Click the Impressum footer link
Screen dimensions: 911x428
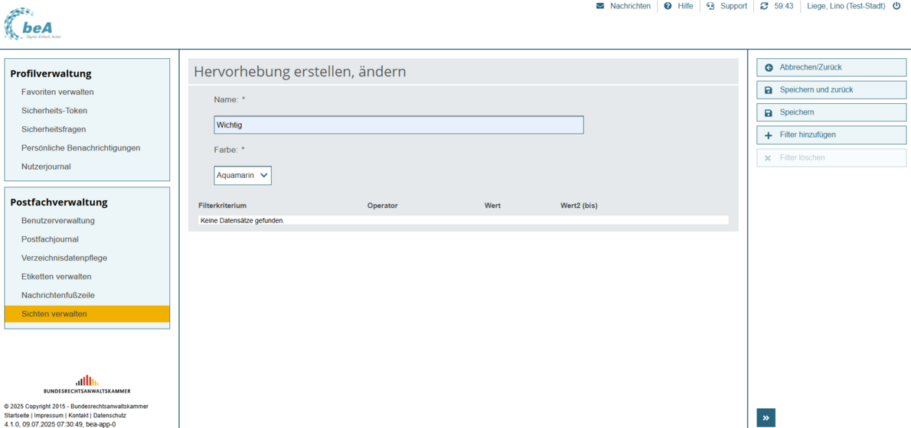48,416
